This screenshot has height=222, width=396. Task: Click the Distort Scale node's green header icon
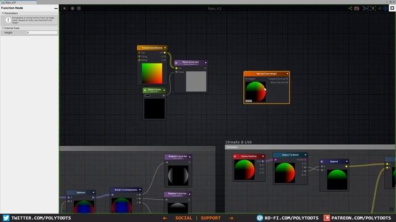[145, 90]
